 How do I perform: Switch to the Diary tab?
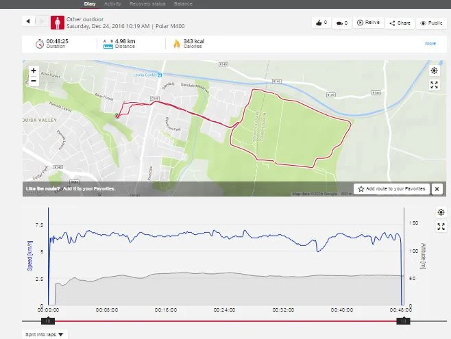tap(90, 4)
